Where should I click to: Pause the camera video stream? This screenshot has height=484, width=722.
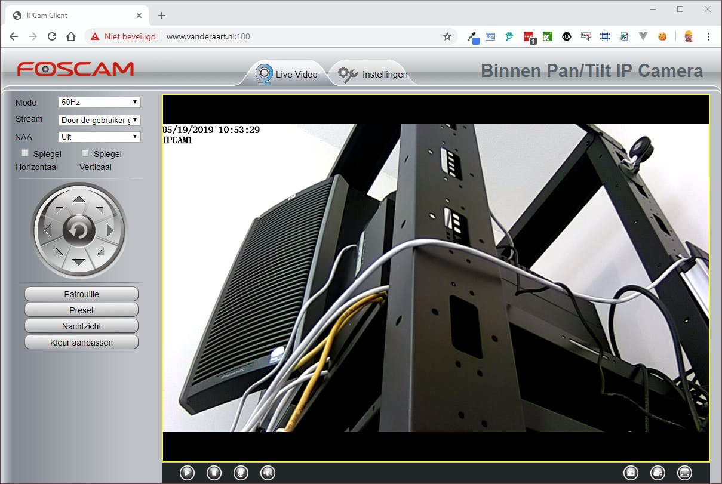click(x=214, y=473)
